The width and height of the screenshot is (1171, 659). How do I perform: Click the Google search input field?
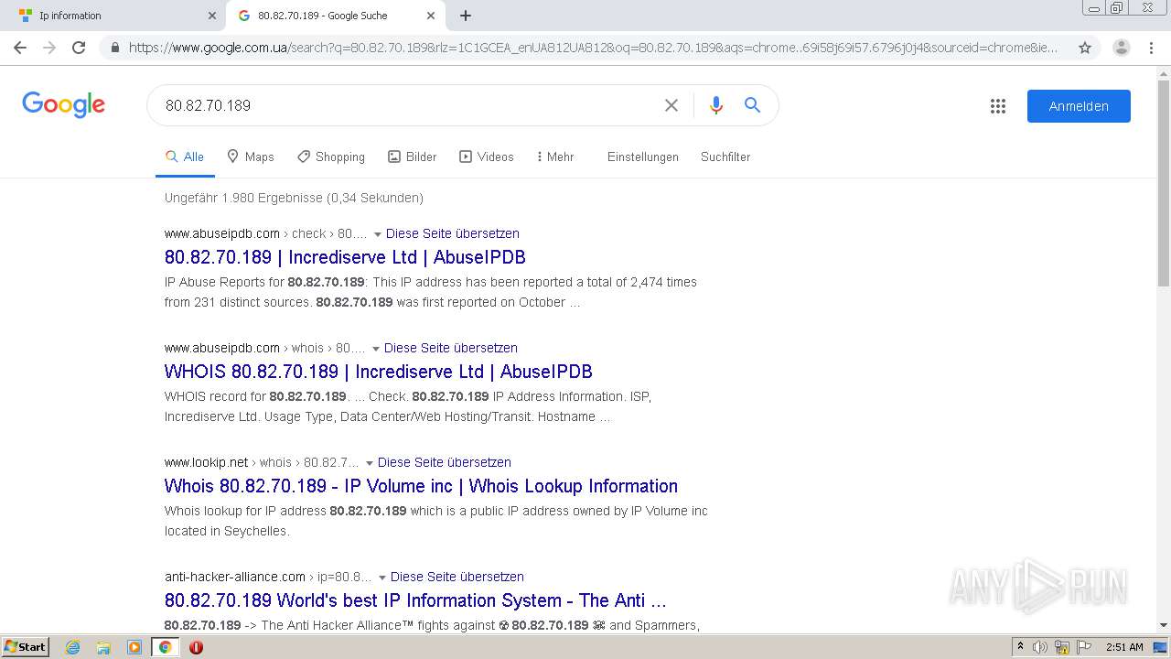click(x=407, y=105)
